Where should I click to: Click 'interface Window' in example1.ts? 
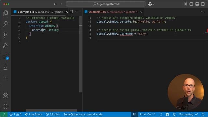pos(42,26)
